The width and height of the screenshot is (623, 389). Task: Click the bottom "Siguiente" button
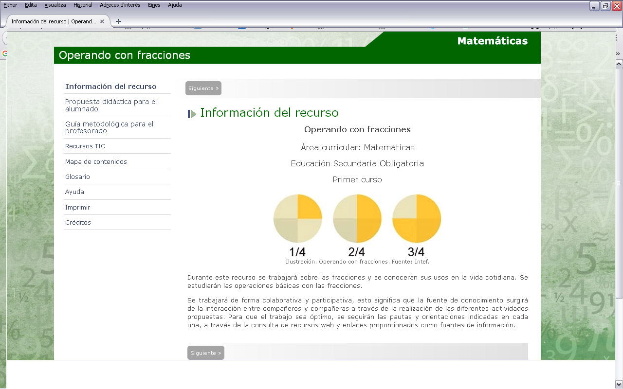(205, 353)
